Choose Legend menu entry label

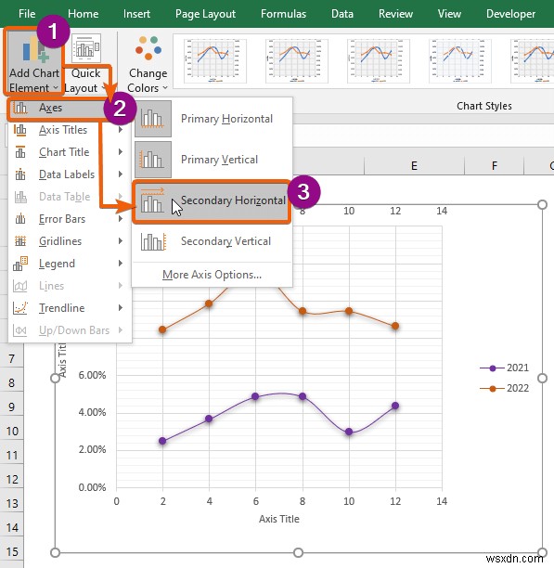(57, 264)
